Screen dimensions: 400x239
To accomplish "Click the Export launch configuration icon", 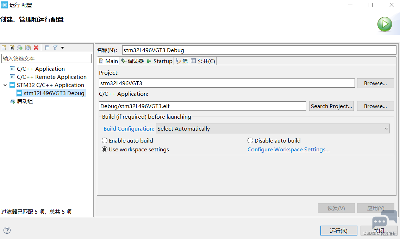I will click(20, 48).
